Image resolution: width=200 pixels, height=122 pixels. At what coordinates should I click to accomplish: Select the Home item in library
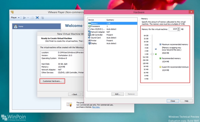pos(37,26)
